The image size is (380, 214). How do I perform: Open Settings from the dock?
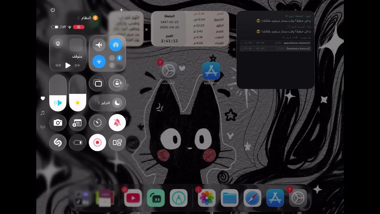click(x=298, y=198)
